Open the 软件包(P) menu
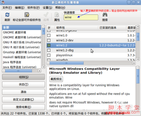This screenshot has width=141, height=116. (34, 8)
